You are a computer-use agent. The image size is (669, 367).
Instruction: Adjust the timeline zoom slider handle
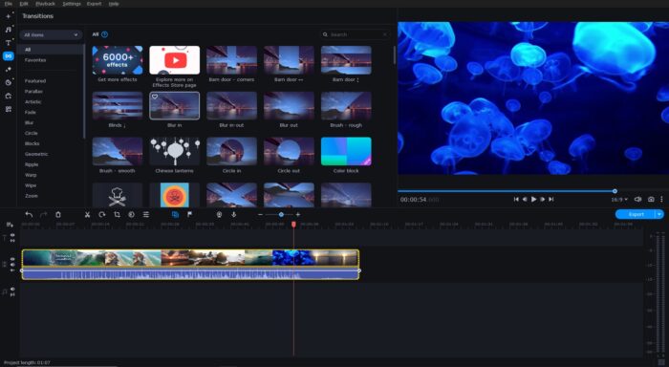(x=281, y=215)
